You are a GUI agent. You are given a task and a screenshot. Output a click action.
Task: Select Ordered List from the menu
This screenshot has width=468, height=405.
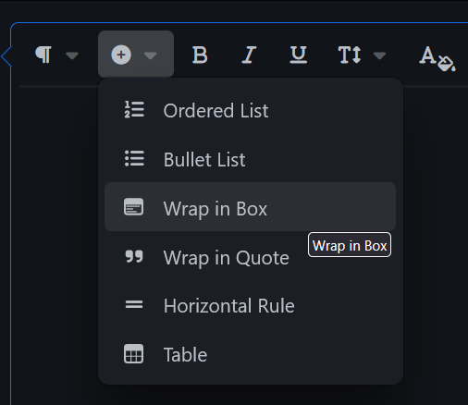point(250,110)
